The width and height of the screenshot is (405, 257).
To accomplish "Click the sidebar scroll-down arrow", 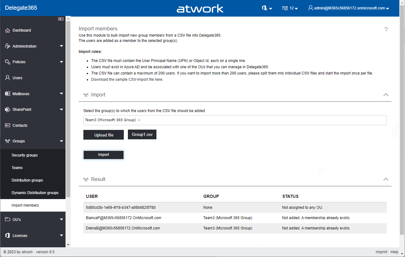I will [x=68, y=244].
